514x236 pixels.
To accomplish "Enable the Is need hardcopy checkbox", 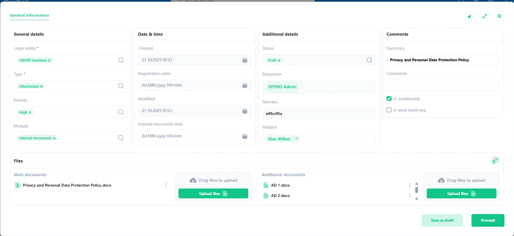I will (x=389, y=110).
